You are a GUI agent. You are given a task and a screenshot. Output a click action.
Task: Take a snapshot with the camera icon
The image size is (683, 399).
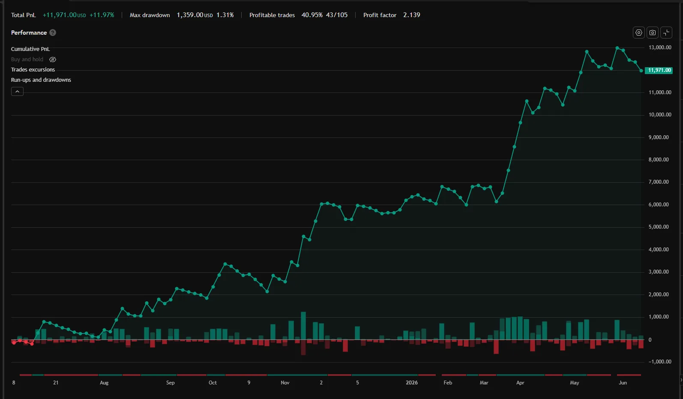(653, 33)
